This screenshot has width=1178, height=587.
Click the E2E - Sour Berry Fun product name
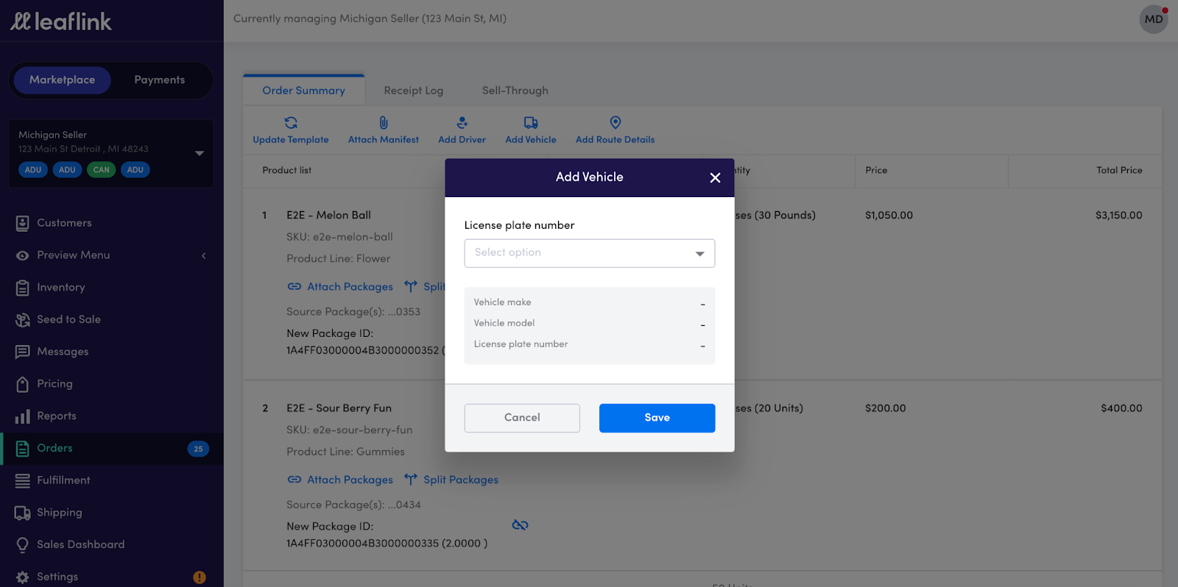pyautogui.click(x=339, y=408)
